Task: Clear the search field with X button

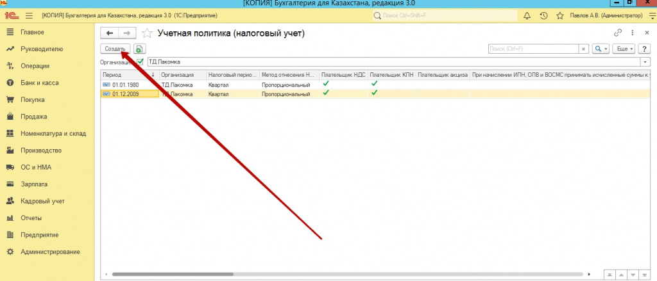Action: point(584,49)
